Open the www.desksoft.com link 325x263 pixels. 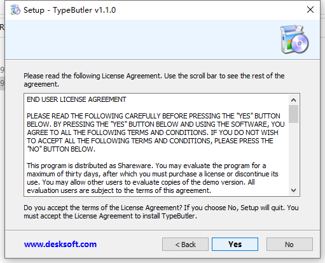(x=60, y=245)
